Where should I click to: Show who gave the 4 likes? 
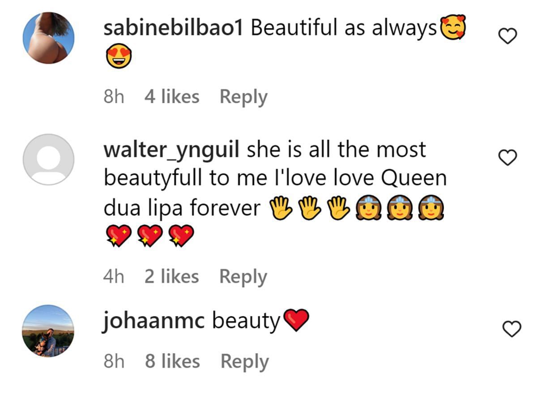172,96
